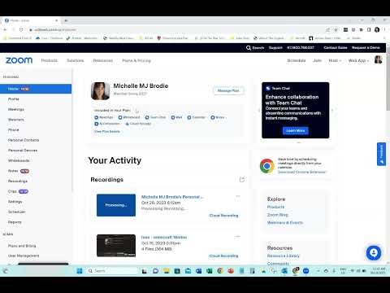This screenshot has width=390, height=293.
Task: Click Download Chrome Extension link
Action: pyautogui.click(x=302, y=172)
